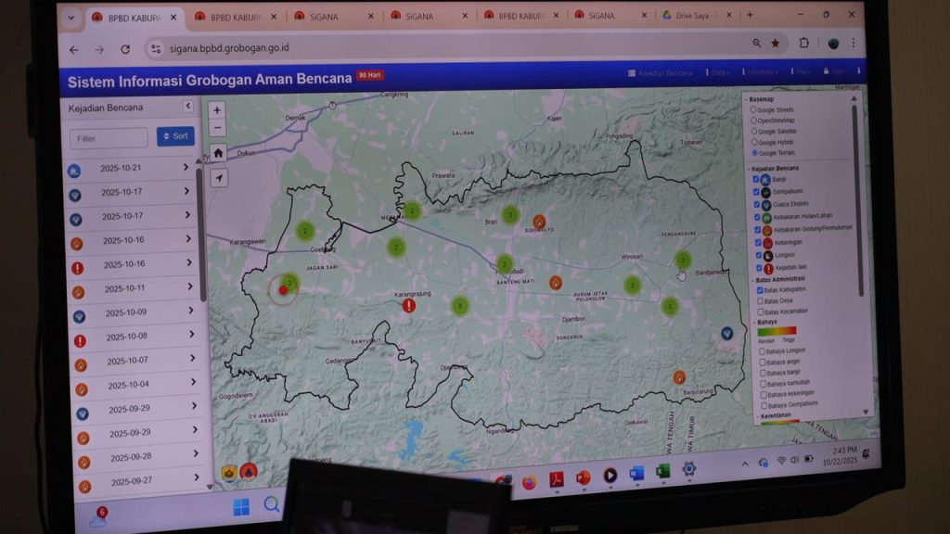Open the browser extensions puzzle icon
The height and width of the screenshot is (534, 950).
(x=803, y=43)
